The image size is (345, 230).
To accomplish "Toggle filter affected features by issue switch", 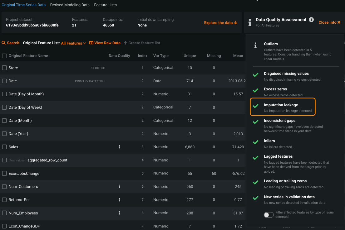I will tap(269, 215).
